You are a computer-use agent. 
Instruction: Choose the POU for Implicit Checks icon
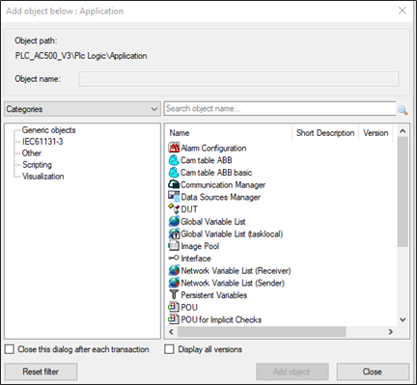pyautogui.click(x=174, y=319)
